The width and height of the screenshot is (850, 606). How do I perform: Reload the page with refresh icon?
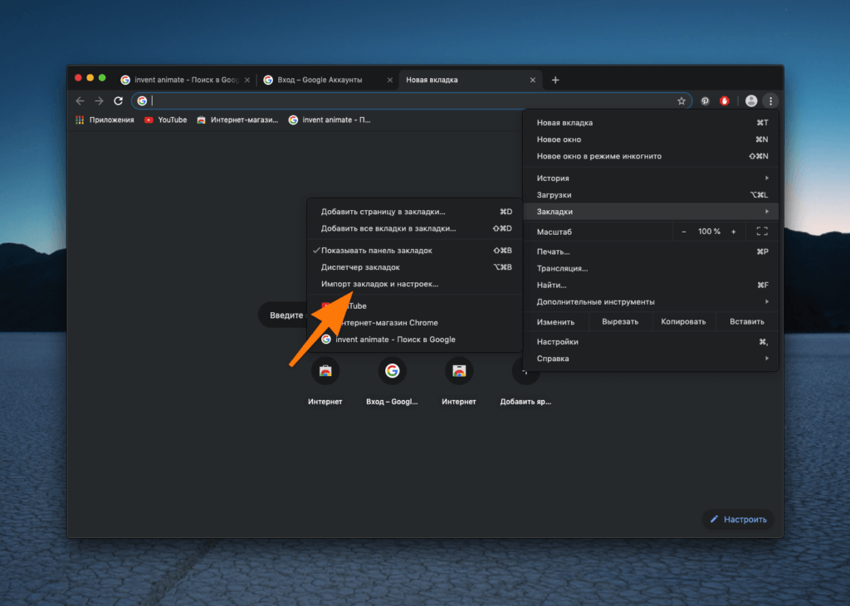coord(118,100)
